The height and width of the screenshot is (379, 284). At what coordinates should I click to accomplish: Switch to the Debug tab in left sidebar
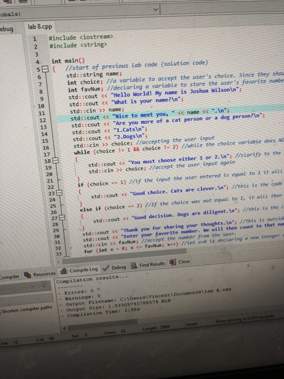coord(6,29)
